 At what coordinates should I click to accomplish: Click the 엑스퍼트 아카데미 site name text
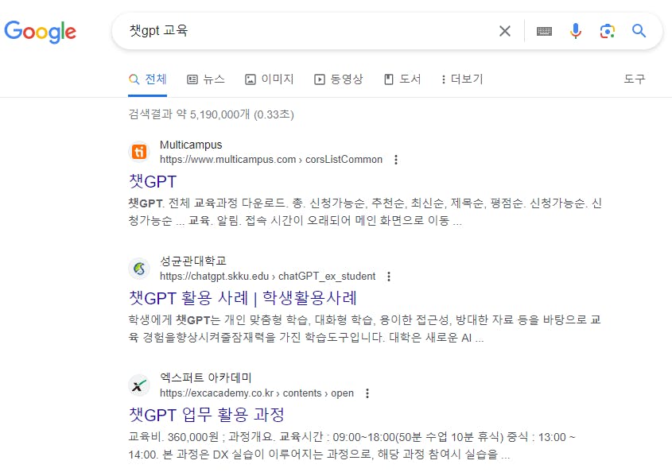(206, 378)
